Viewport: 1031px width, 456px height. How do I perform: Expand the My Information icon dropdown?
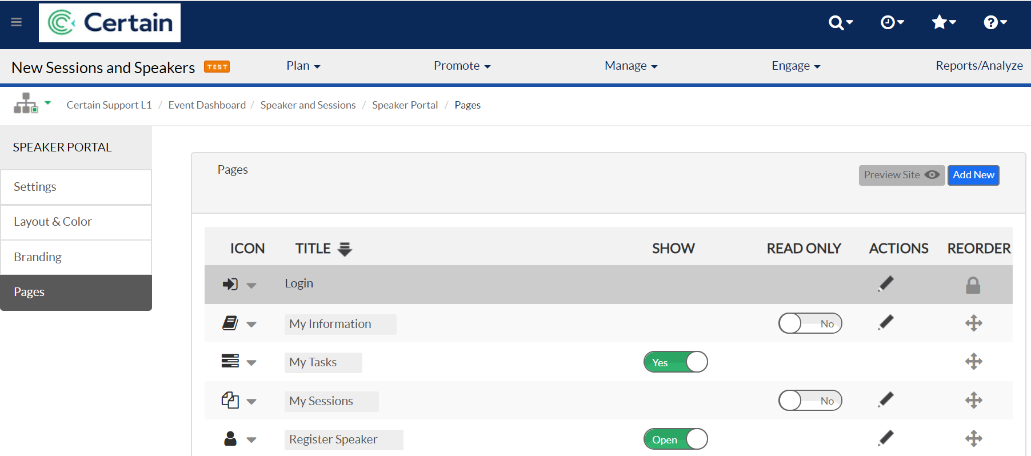pos(251,325)
